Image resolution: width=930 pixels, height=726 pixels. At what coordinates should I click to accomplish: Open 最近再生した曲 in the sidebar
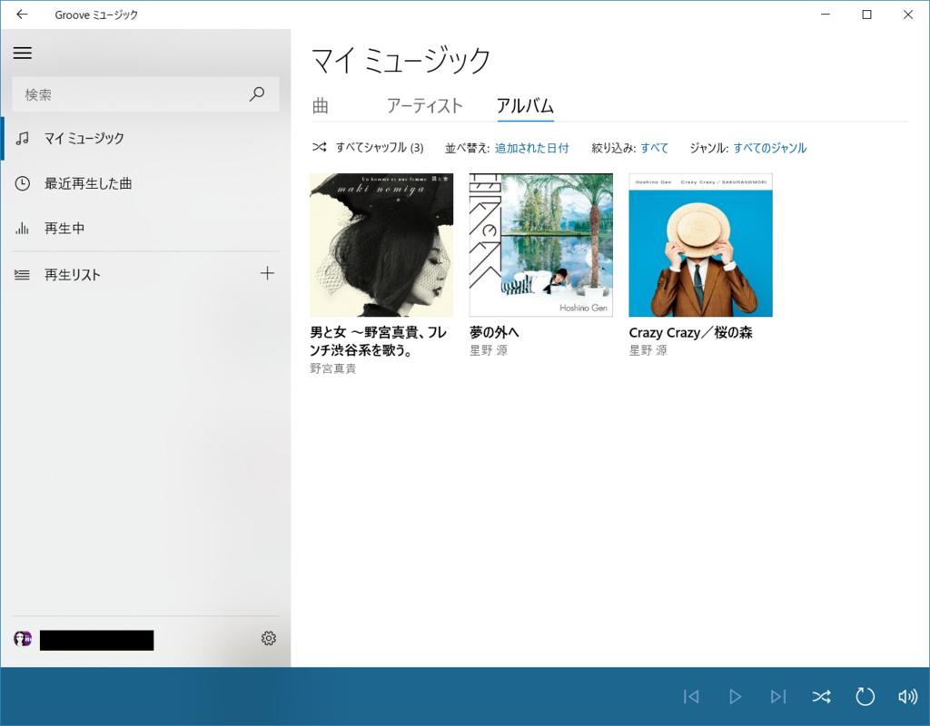(145, 183)
